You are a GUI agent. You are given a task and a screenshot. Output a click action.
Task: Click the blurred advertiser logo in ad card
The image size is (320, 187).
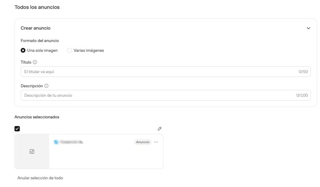56,142
